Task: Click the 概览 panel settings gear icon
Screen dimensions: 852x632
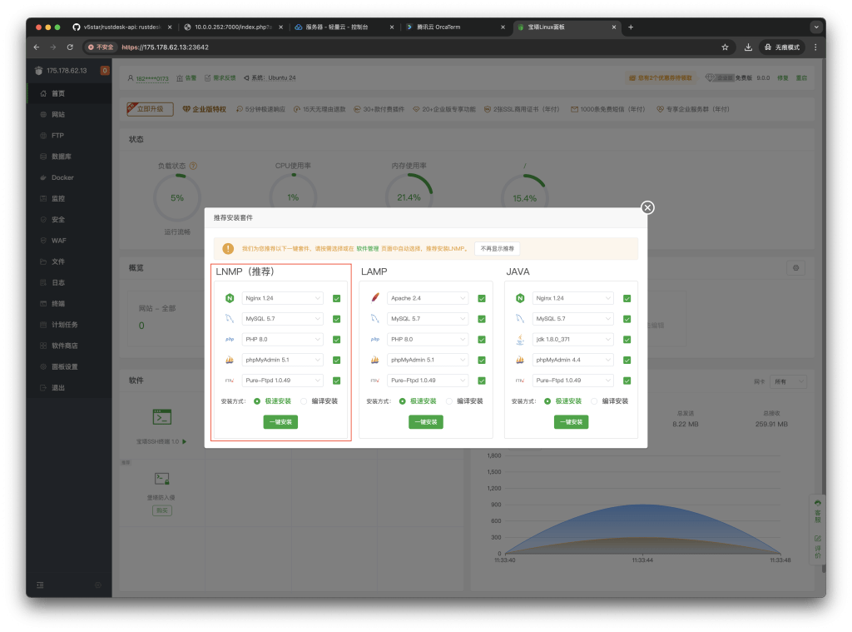Action: point(796,268)
